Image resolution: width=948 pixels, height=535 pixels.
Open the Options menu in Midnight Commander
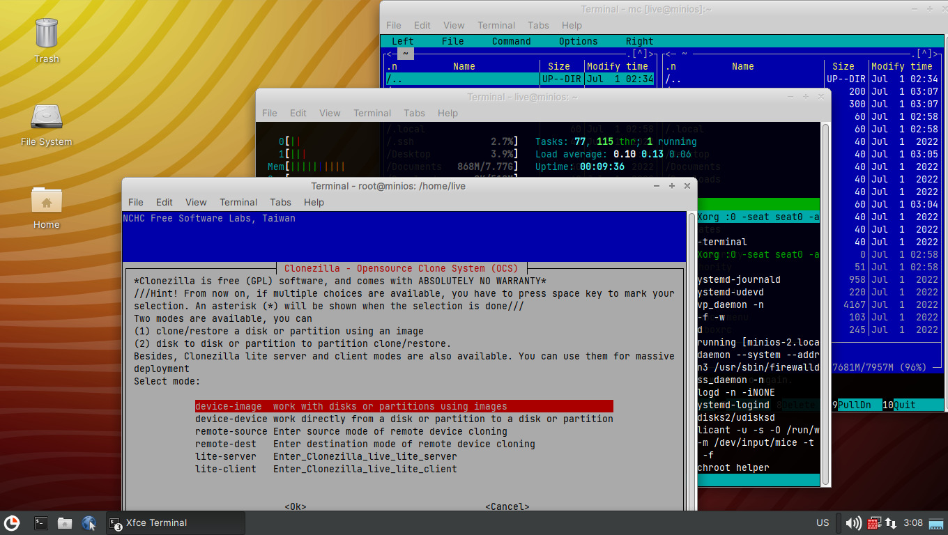578,41
